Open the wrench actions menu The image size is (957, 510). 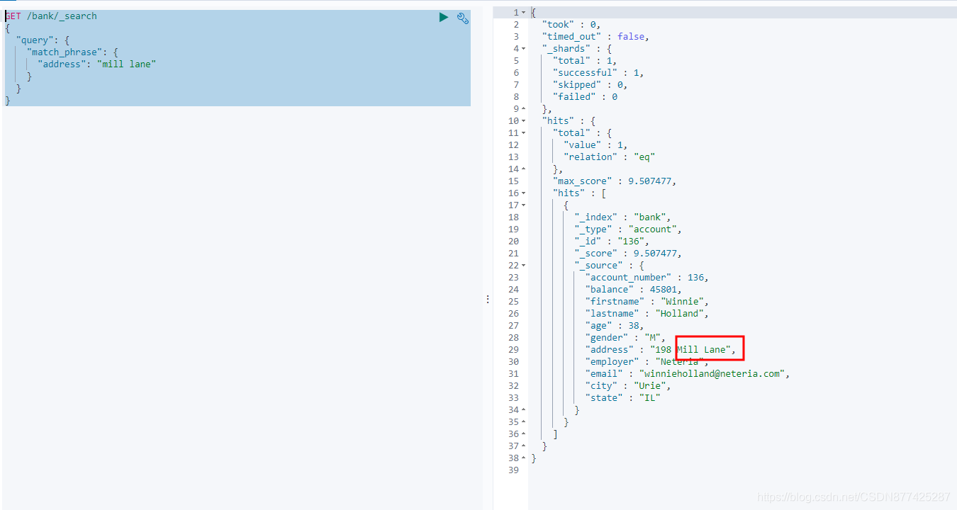463,18
